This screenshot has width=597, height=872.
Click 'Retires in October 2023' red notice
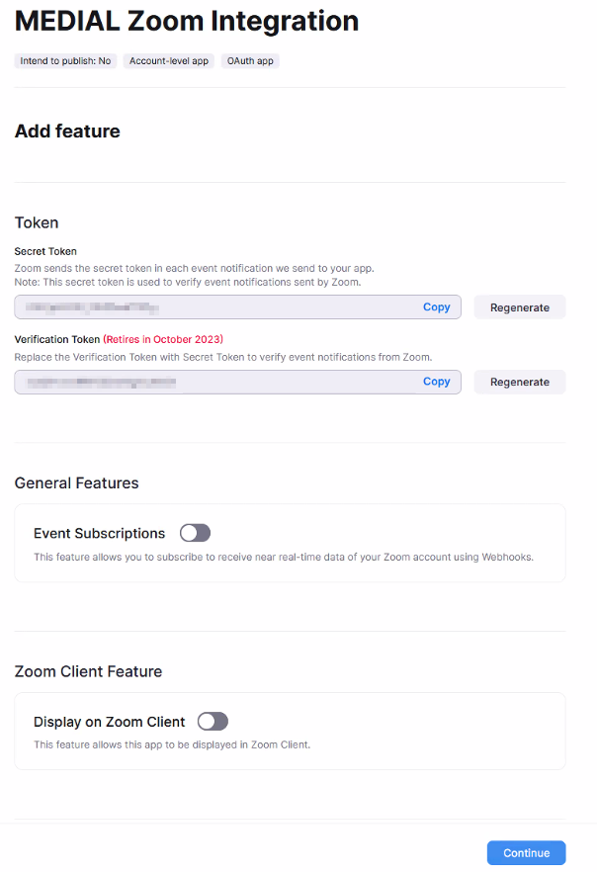coord(163,339)
